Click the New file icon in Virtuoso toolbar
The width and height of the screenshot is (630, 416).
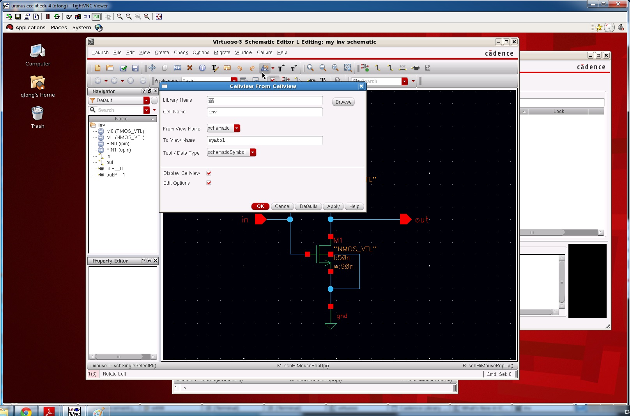(97, 68)
